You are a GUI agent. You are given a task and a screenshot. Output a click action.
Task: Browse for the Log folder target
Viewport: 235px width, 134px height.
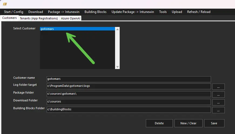point(218,87)
